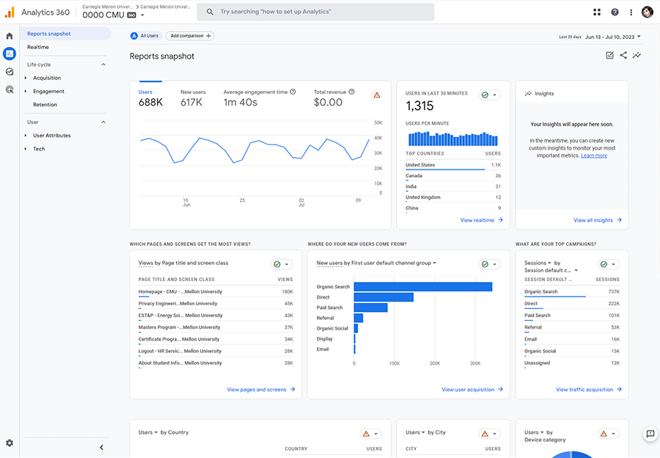The width and height of the screenshot is (660, 458).
Task: Open status dropdown on Sessions campaigns card
Action: [x=608, y=264]
